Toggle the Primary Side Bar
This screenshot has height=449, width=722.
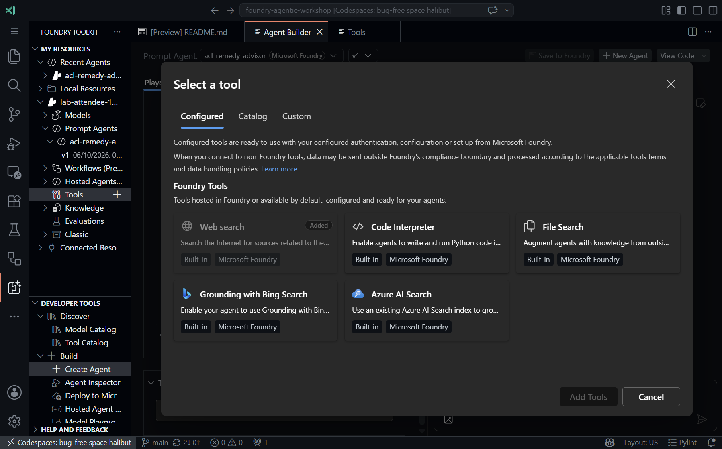pos(681,10)
